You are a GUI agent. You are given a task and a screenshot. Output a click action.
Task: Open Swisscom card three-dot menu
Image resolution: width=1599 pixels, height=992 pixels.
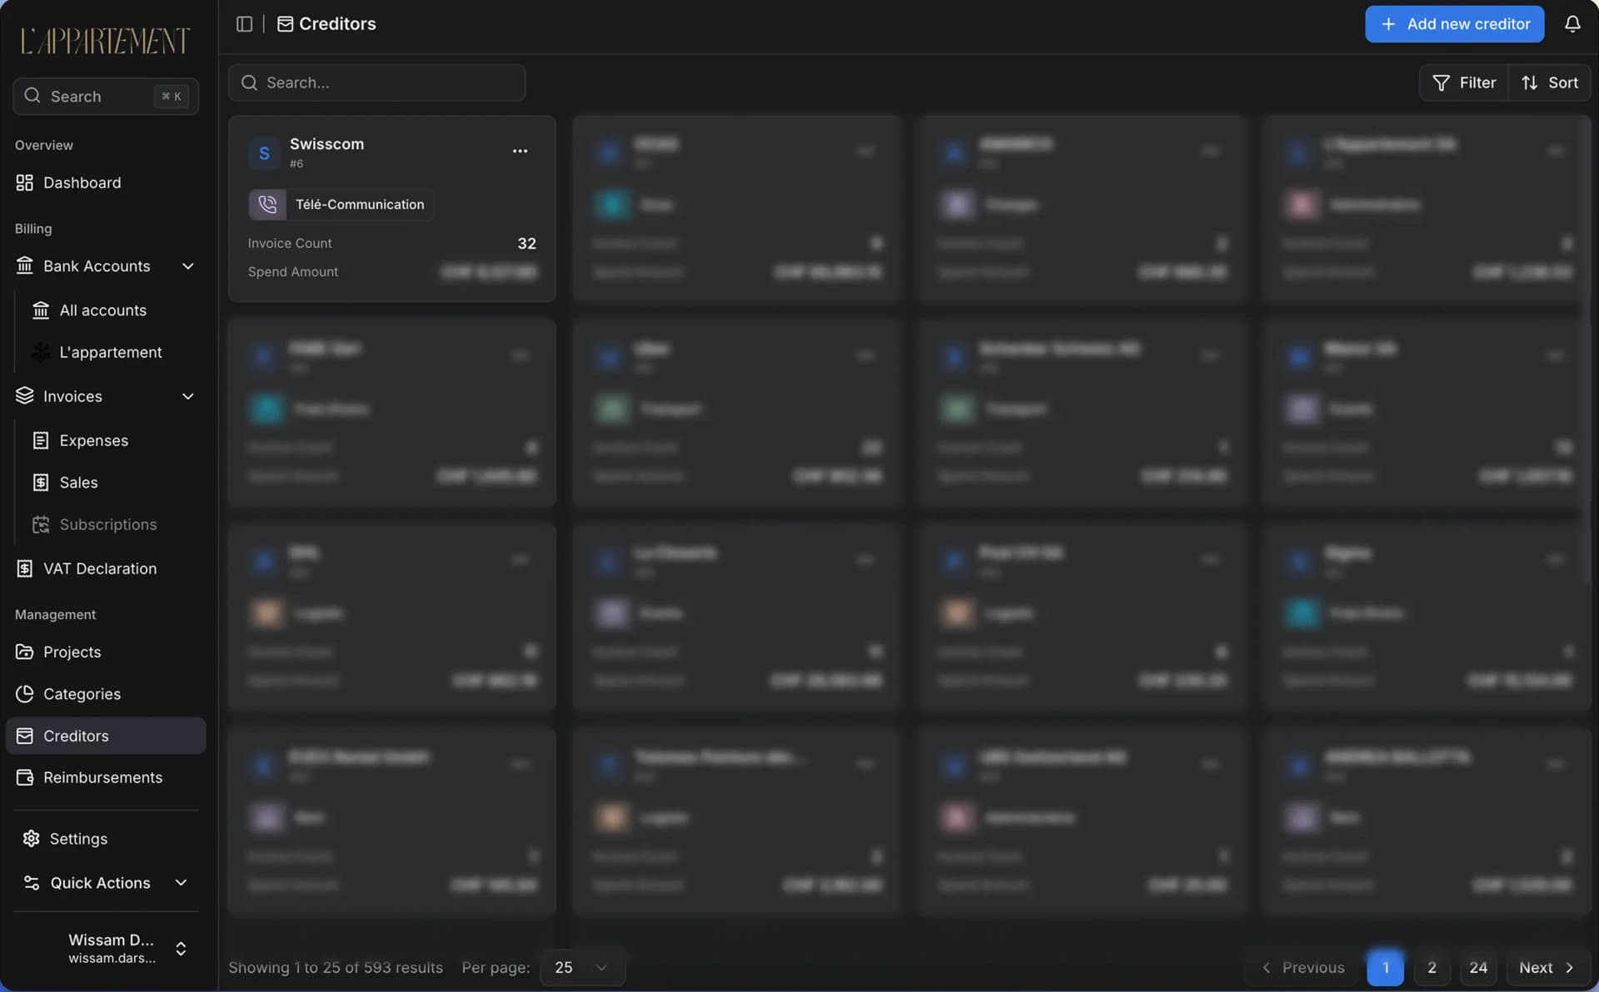point(520,151)
